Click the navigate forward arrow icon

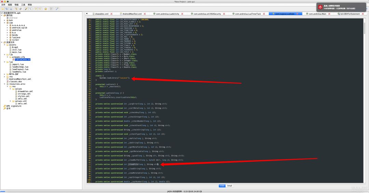(x=41, y=9)
